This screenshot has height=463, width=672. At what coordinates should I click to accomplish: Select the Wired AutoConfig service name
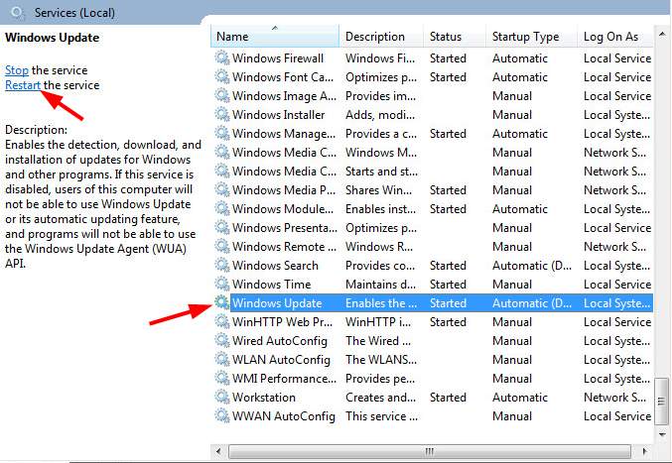coord(280,341)
